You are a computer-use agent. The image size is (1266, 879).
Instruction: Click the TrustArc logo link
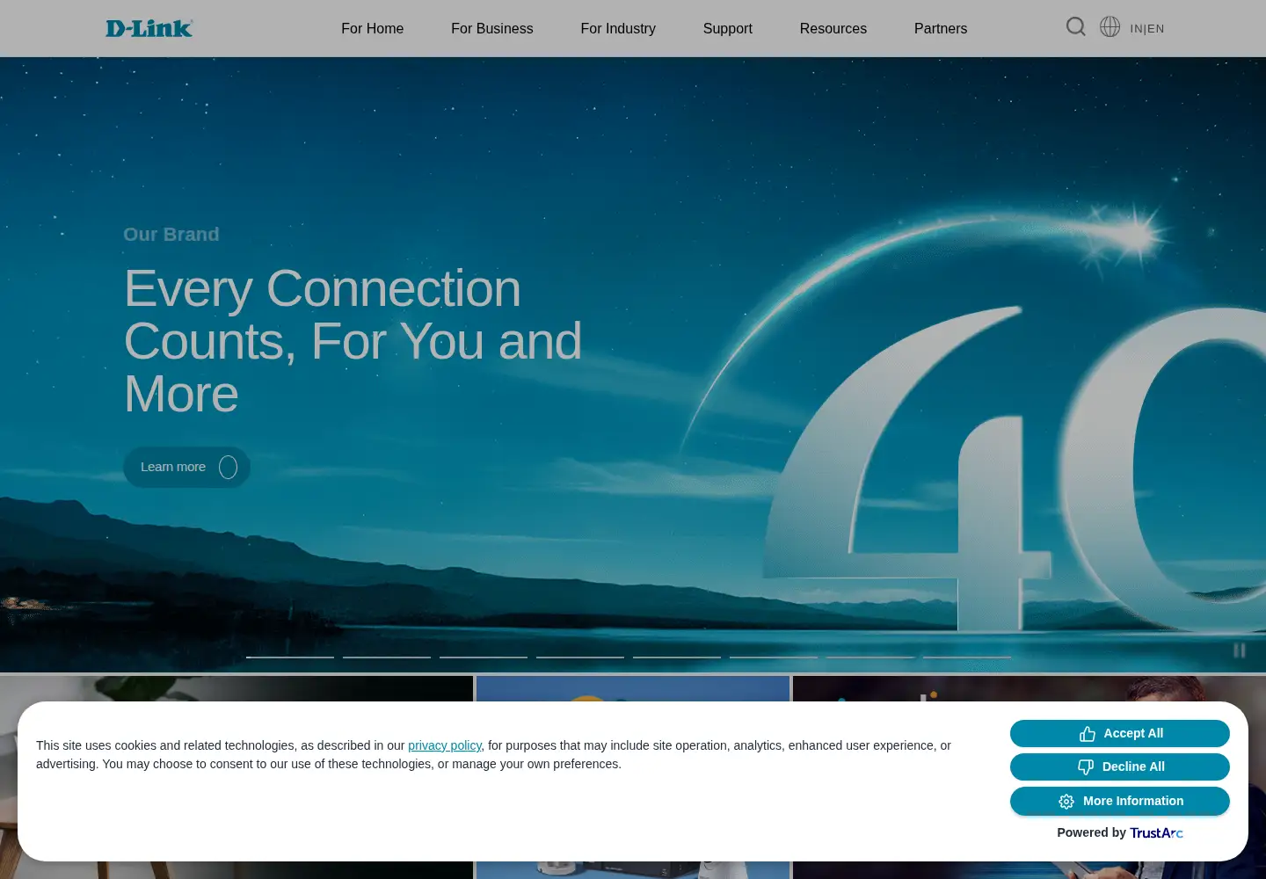[x=1157, y=832]
